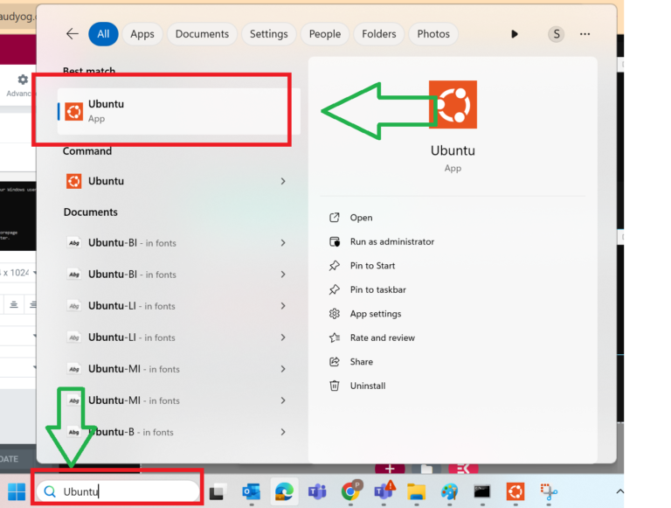
Task: Open the terminal icon in the taskbar
Action: coord(481,491)
